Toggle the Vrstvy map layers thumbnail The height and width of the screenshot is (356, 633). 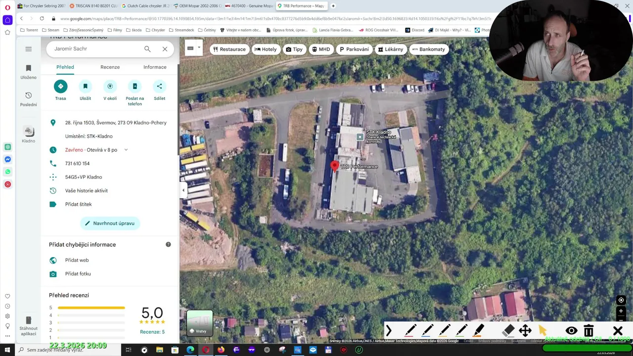(200, 323)
